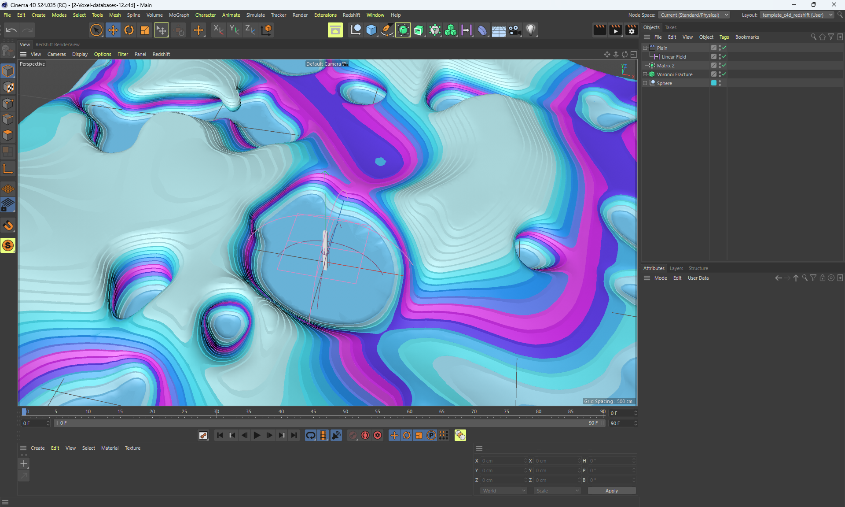Click the orange snap magnet icon
The height and width of the screenshot is (507, 845).
(x=8, y=226)
